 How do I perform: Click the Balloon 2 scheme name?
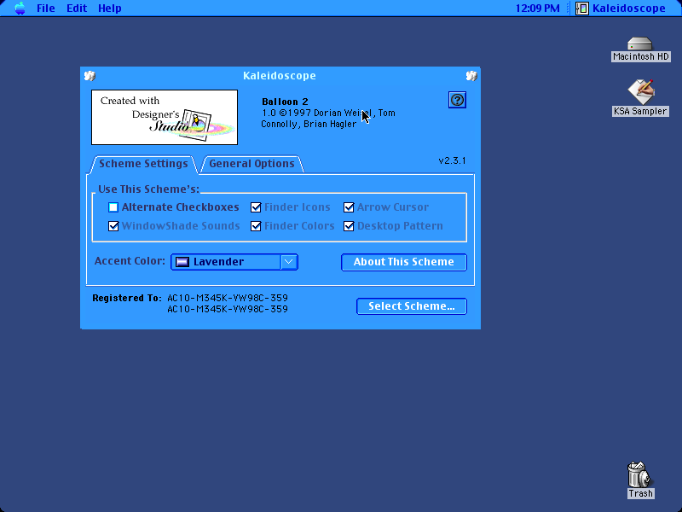coord(285,102)
